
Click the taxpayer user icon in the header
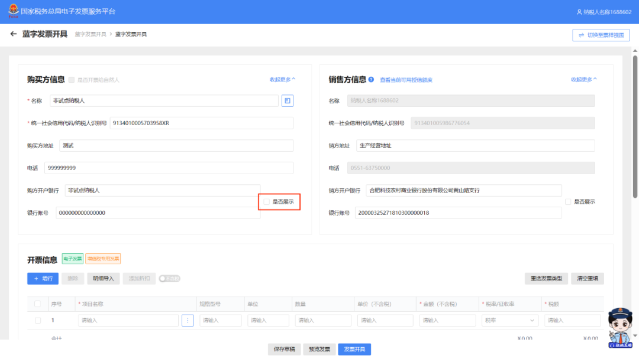[x=579, y=12]
